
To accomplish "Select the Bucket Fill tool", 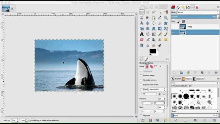I will (x=147, y=34).
